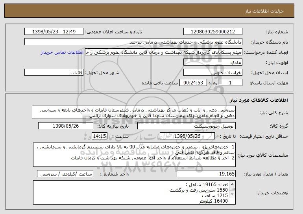Click scroll-down arrow in buyer notes box
The width and height of the screenshot is (303, 214).
point(232,194)
